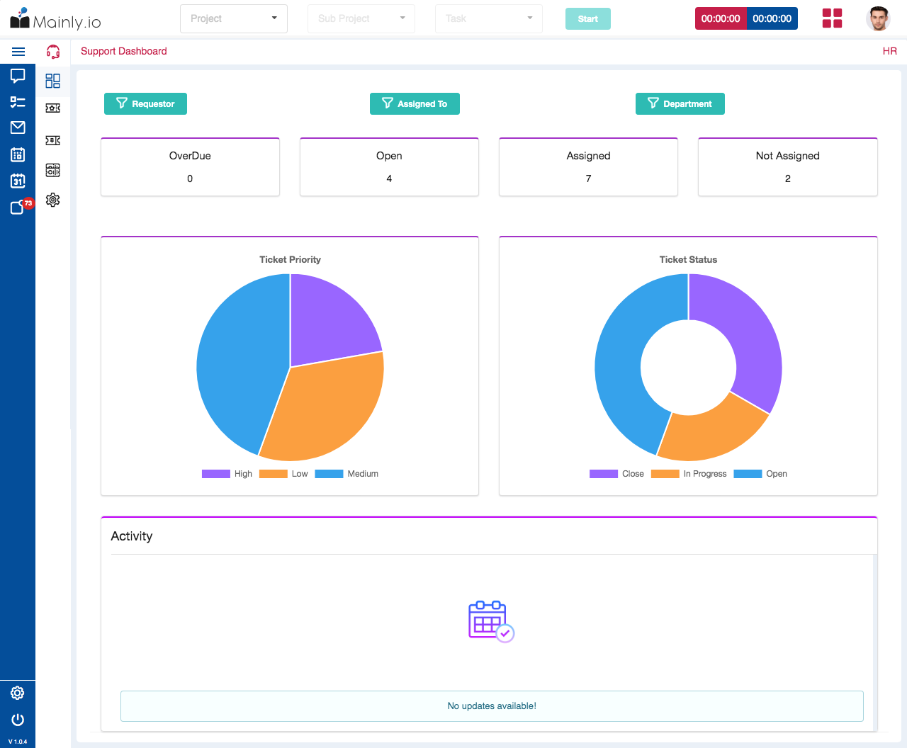The image size is (907, 748).
Task: Click the power logout icon
Action: [18, 720]
